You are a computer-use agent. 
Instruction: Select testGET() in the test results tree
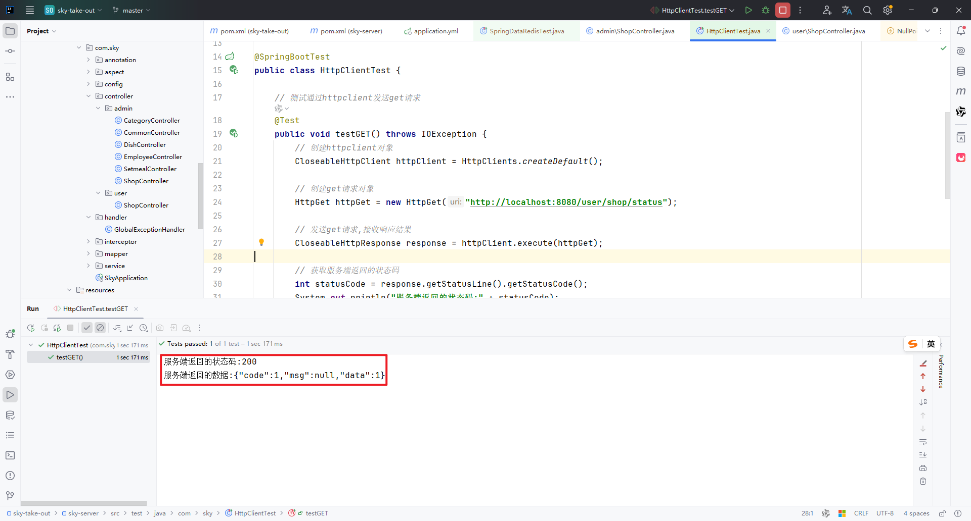[71, 357]
